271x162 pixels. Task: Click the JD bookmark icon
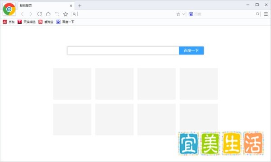click(x=5, y=22)
